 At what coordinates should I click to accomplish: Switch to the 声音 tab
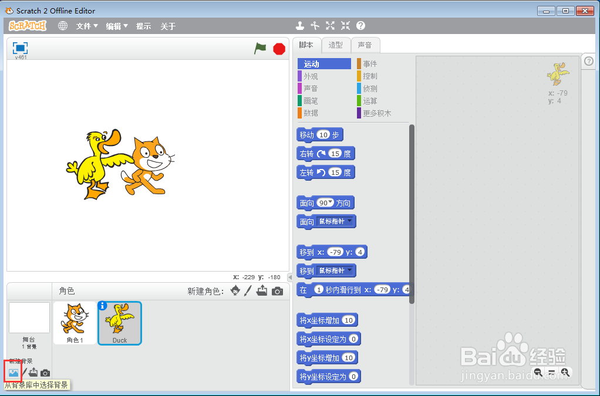[x=365, y=45]
